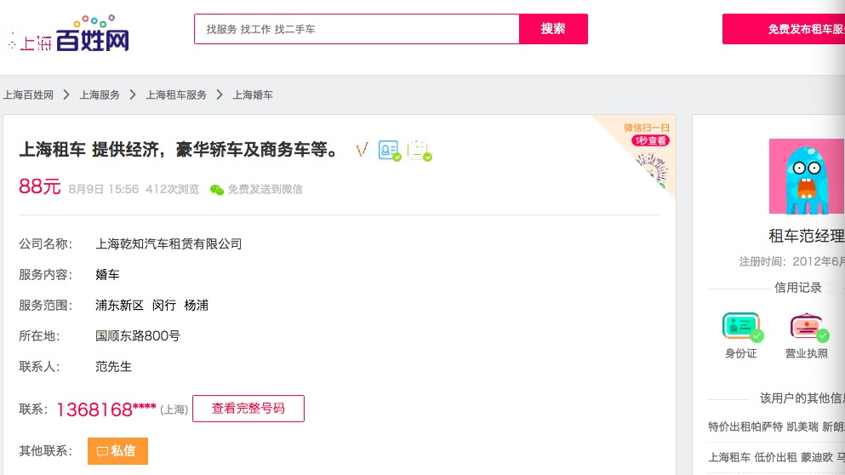Click the blue ID card verification badge
Image resolution: width=845 pixels, height=475 pixels.
coord(389,151)
